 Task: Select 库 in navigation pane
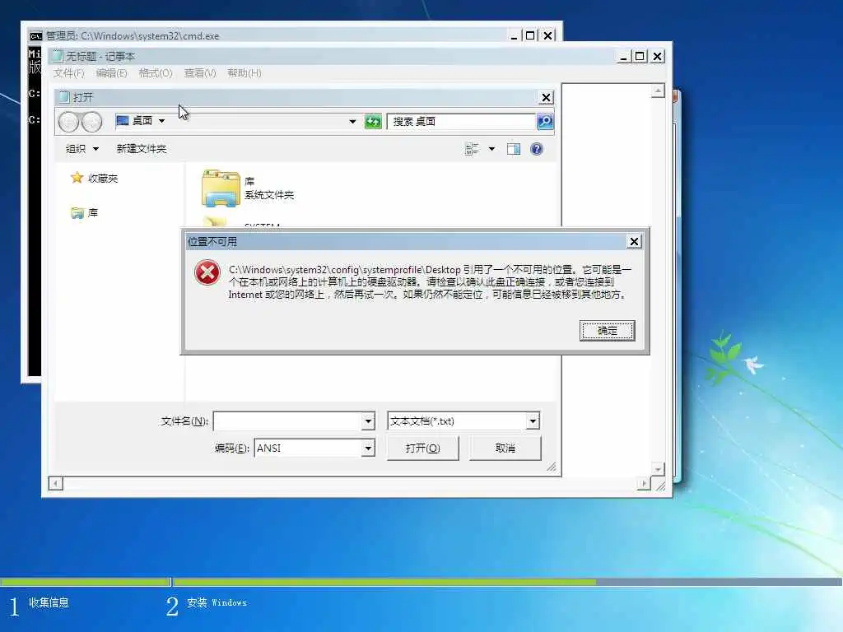click(85, 213)
